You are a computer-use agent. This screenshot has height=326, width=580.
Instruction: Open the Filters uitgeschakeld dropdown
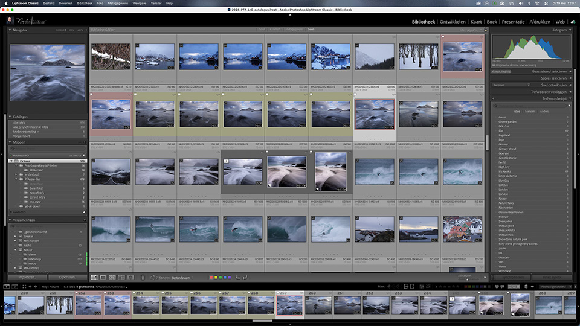coord(555,286)
